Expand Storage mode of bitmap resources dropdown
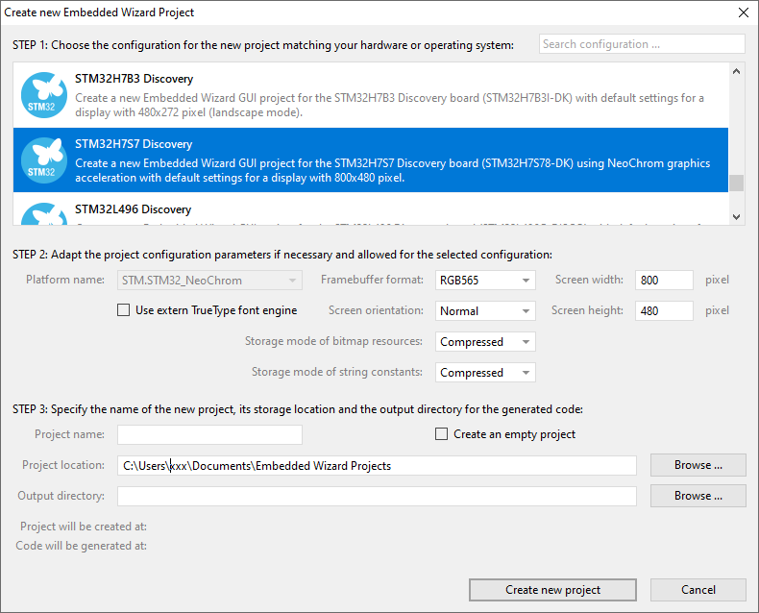759x613 pixels. click(485, 342)
